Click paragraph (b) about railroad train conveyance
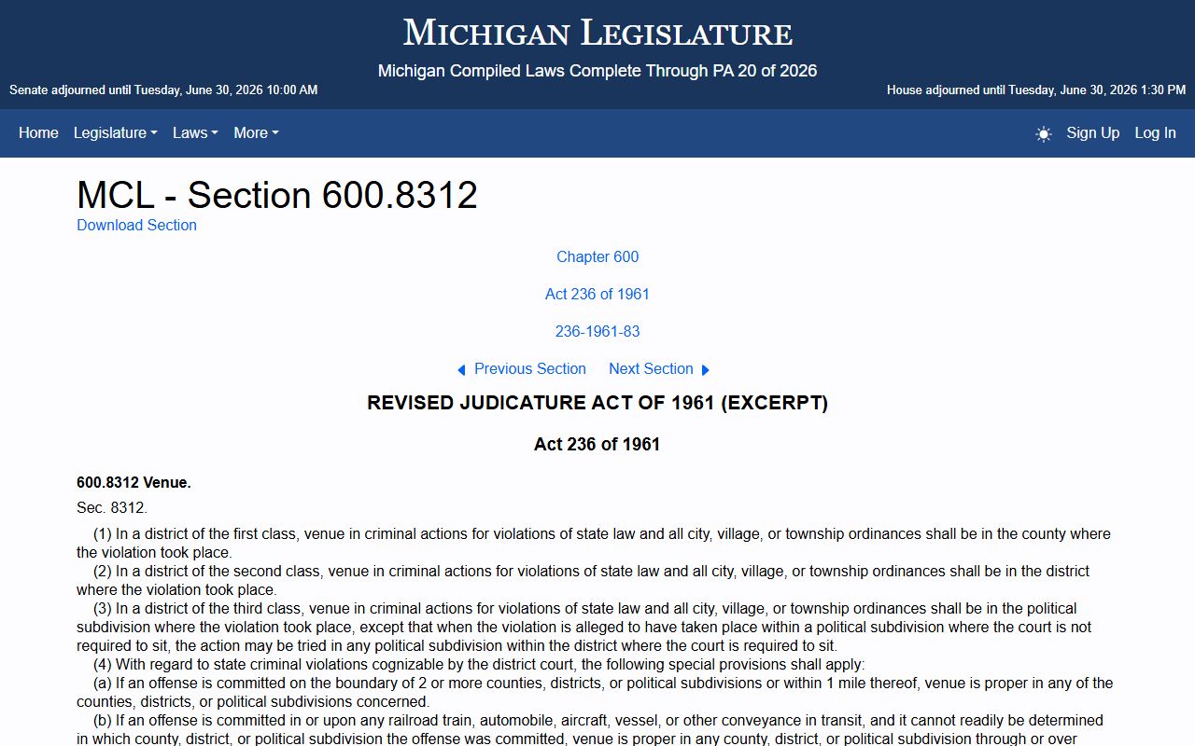This screenshot has width=1195, height=746. pyautogui.click(x=590, y=729)
